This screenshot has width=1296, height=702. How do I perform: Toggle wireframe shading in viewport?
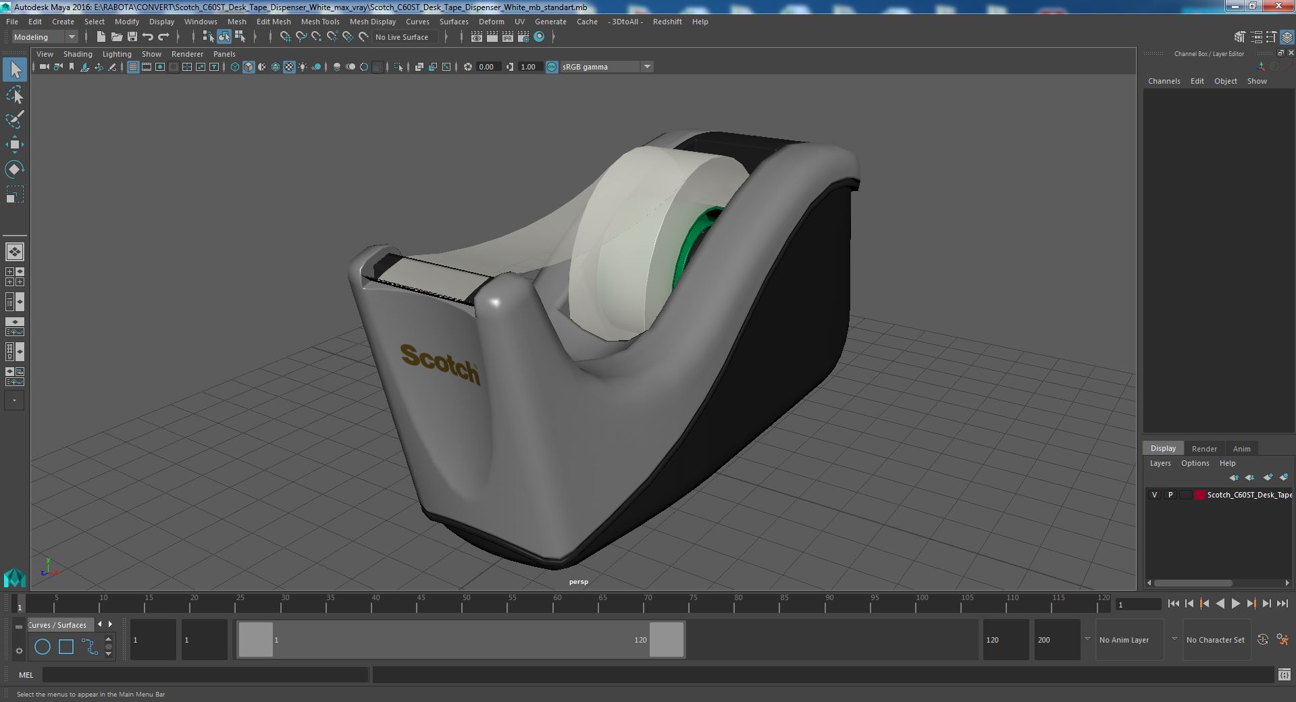(x=235, y=67)
